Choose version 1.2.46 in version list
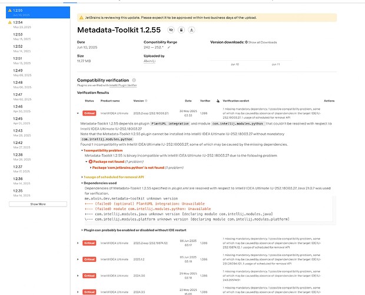This screenshot has height=295, width=365. coord(38,109)
